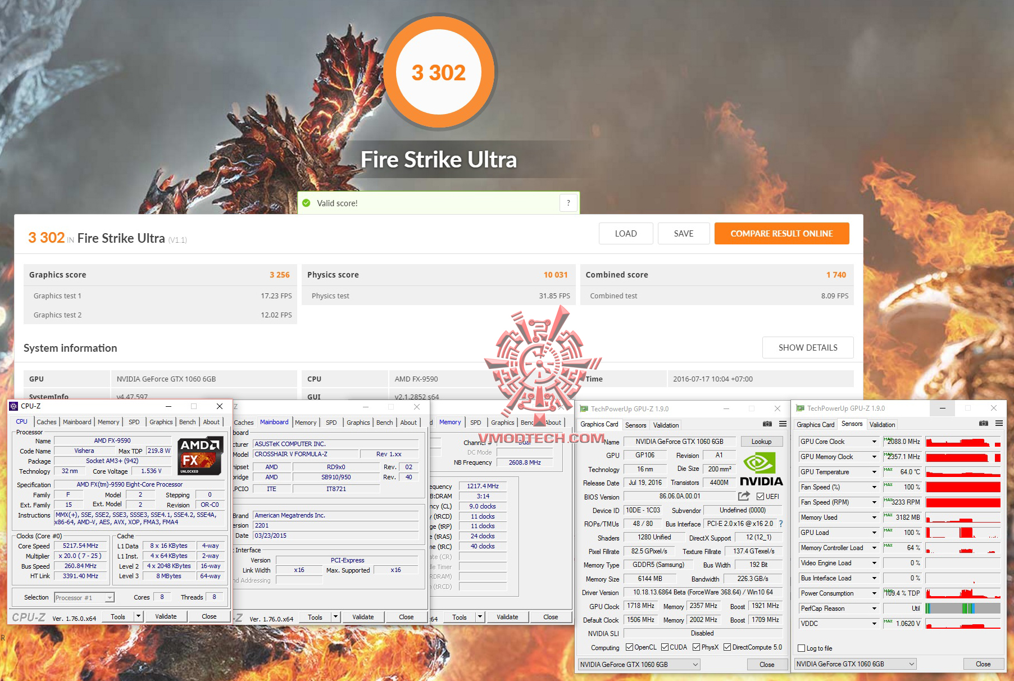Toggle the UEFI checkbox in GPU-Z
Screen dimensions: 1014x681
click(760, 497)
